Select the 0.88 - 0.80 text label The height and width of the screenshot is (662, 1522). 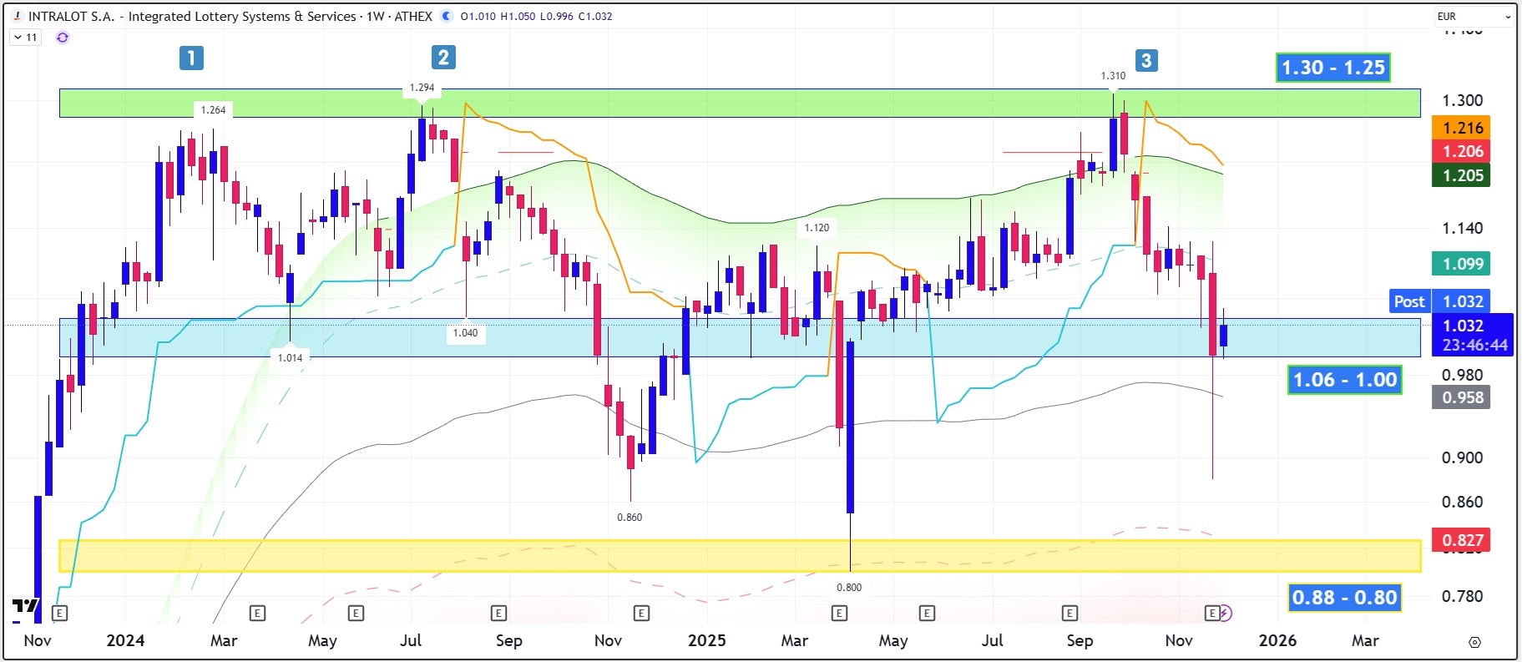tap(1344, 598)
